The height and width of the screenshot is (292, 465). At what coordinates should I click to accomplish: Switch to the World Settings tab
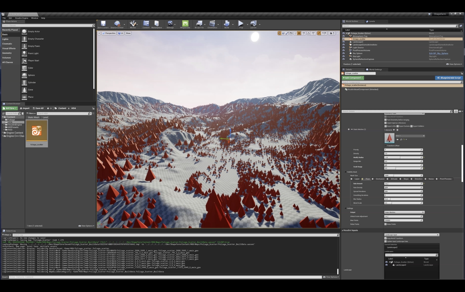pos(374,69)
